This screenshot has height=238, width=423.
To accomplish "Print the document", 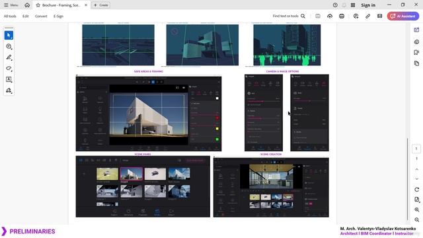I will click(x=342, y=16).
